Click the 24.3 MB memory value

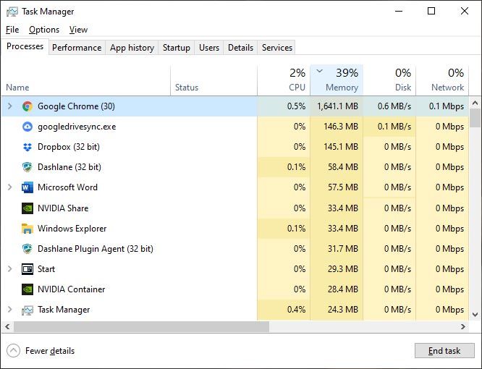(343, 310)
